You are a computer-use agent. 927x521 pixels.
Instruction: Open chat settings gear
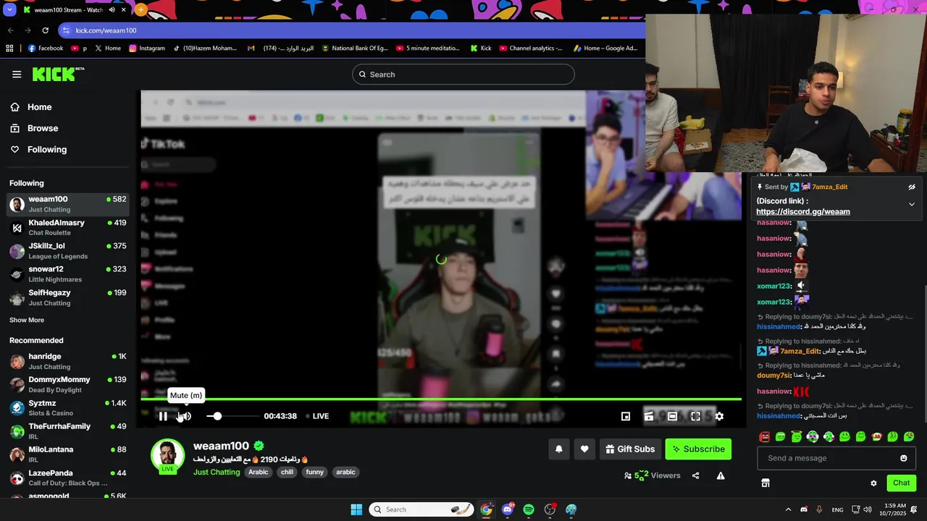pos(873,483)
